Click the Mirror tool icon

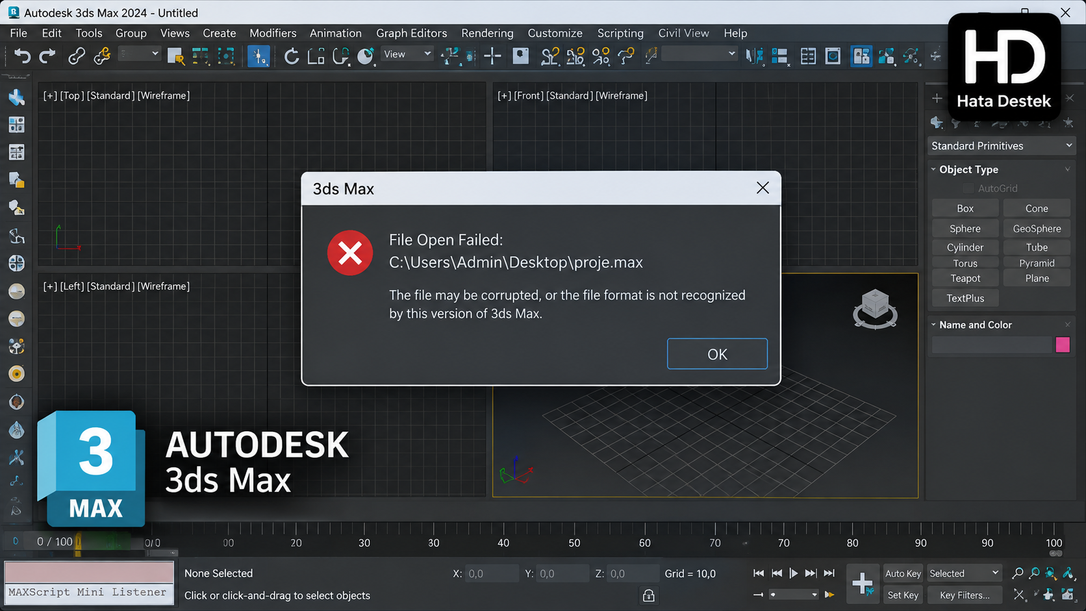754,56
